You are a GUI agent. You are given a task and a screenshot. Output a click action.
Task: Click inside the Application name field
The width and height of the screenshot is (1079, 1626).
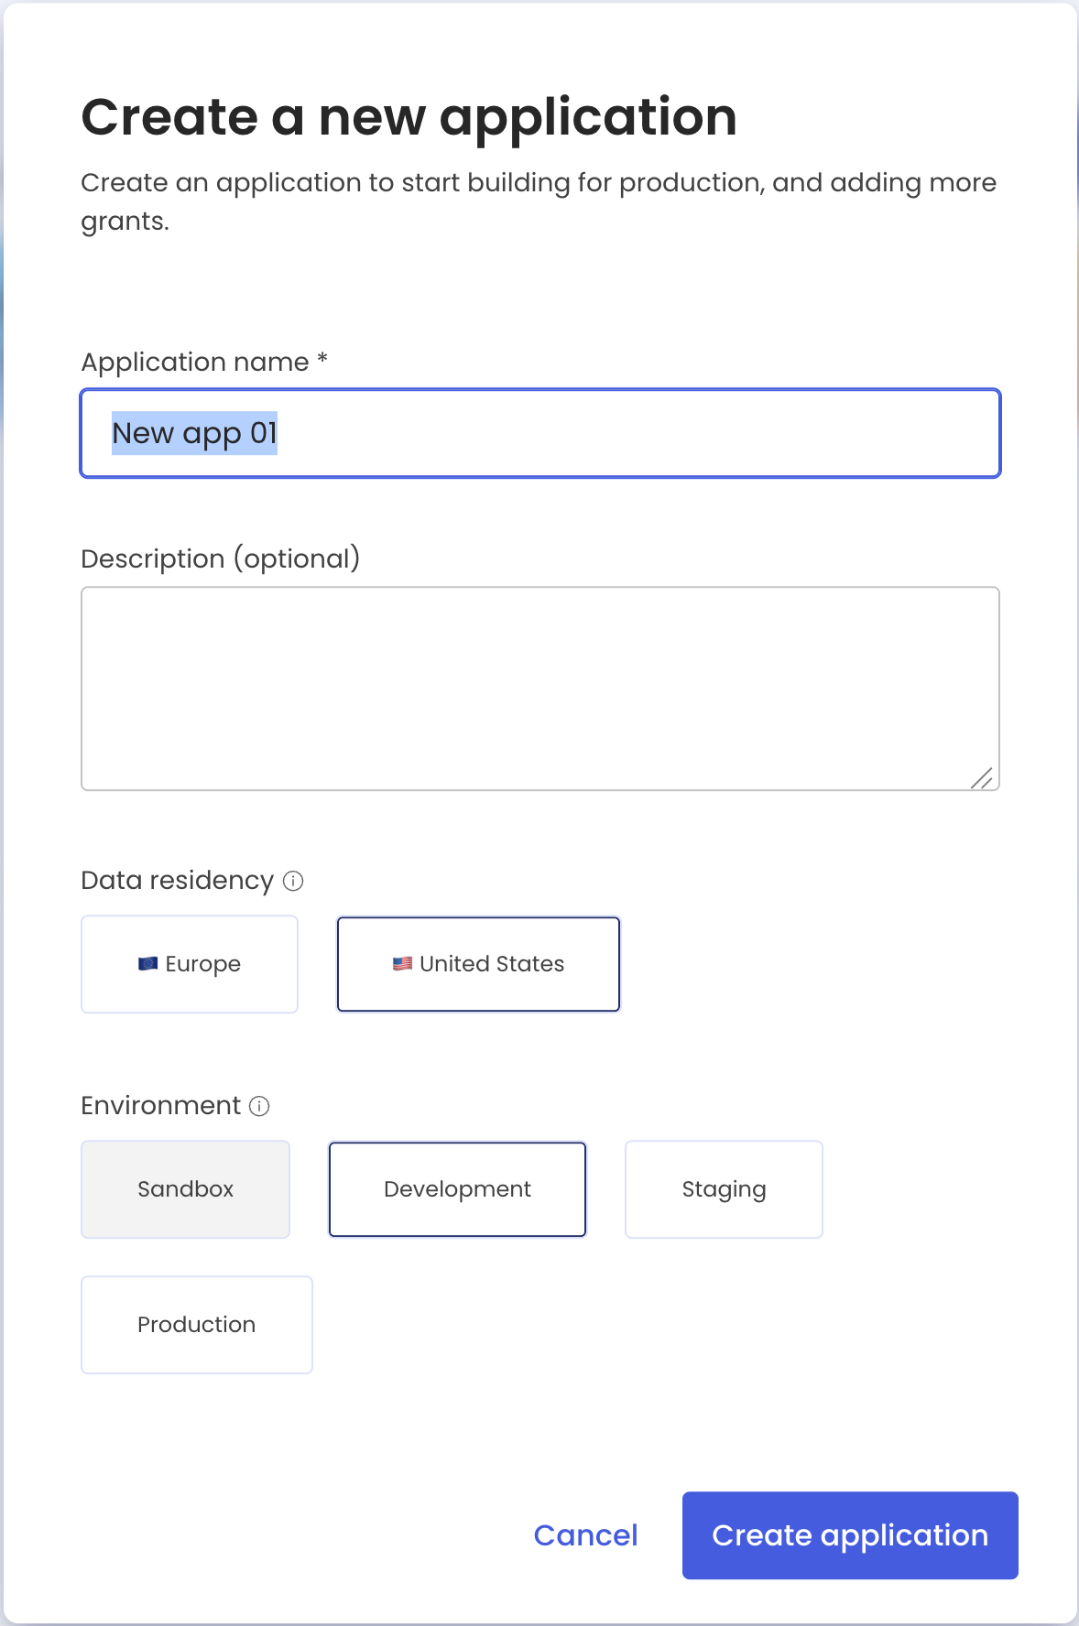pyautogui.click(x=540, y=433)
